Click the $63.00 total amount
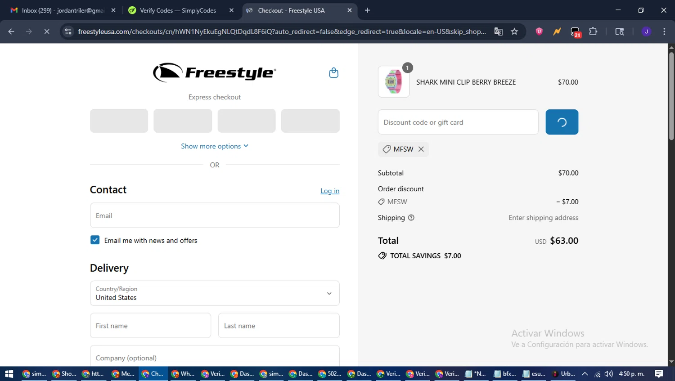Viewport: 675px width, 381px height. pos(564,241)
